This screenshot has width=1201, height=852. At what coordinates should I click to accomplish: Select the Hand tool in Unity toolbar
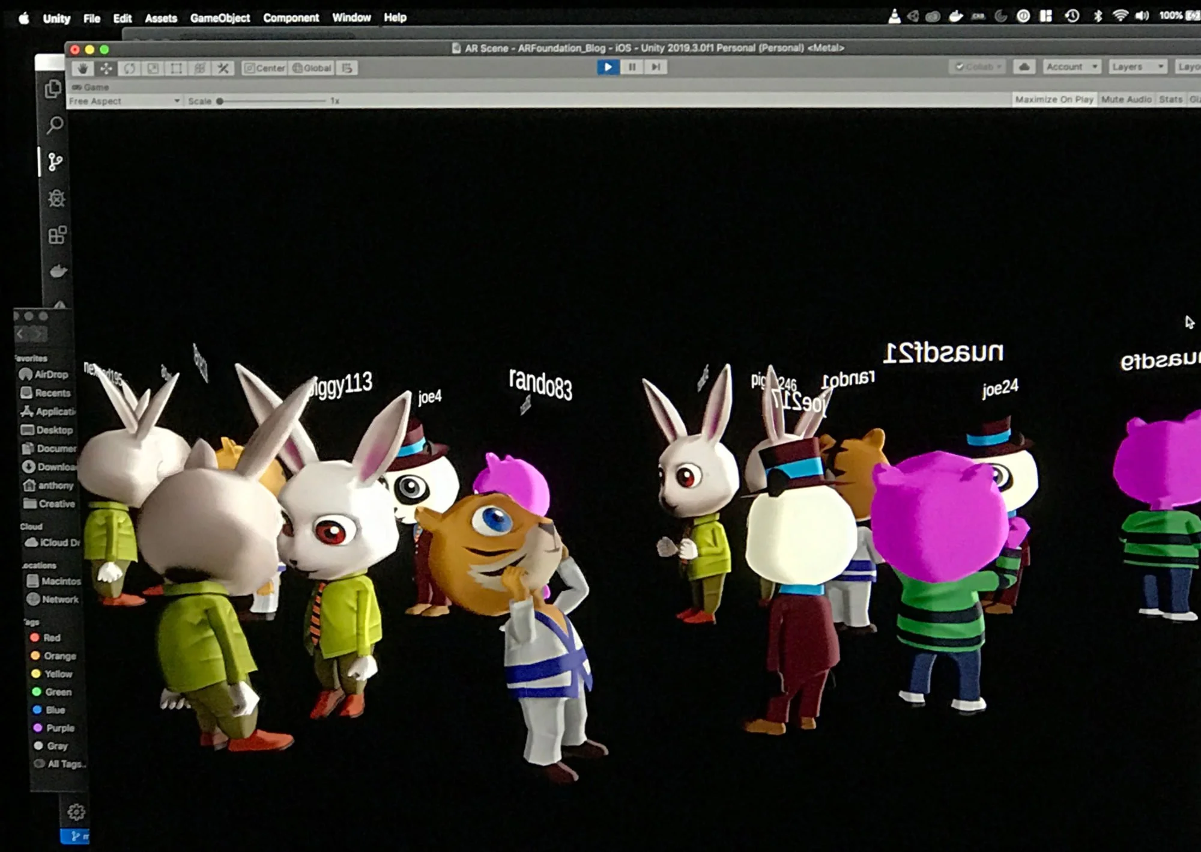[x=82, y=68]
